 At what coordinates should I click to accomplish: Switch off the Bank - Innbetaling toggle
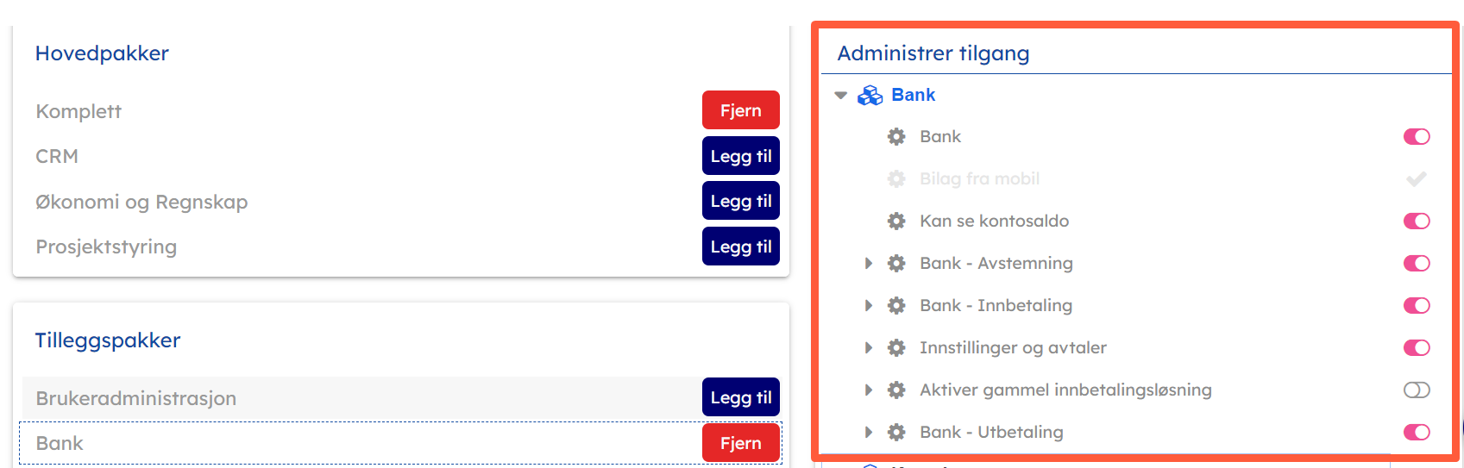tap(1416, 306)
